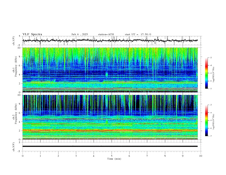Click time-axis tick label "8"

point(165,156)
